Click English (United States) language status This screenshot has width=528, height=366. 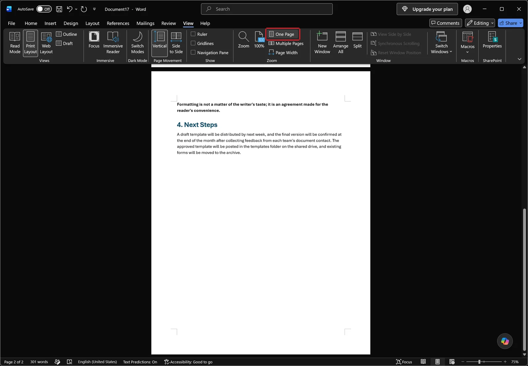pyautogui.click(x=97, y=362)
